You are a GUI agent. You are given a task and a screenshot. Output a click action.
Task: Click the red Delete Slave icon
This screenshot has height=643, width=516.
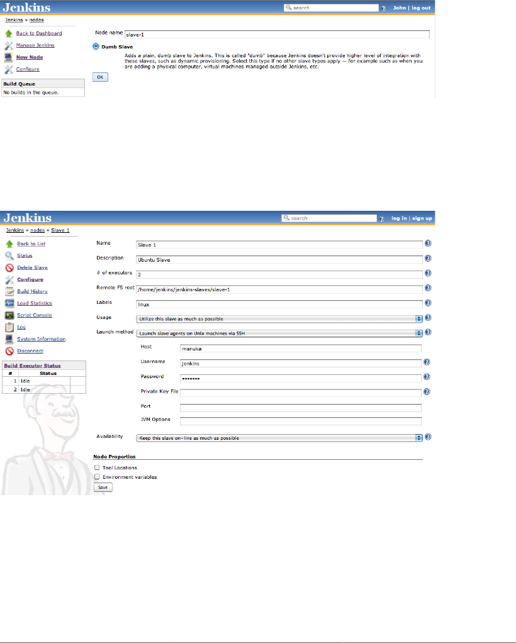(9, 268)
